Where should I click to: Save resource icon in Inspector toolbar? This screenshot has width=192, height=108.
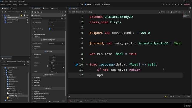(x=38, y=12)
